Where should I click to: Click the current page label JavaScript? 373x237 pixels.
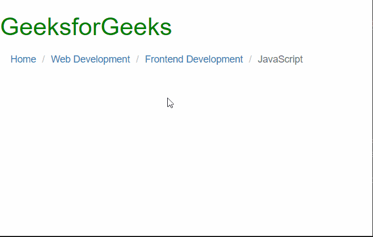[280, 59]
